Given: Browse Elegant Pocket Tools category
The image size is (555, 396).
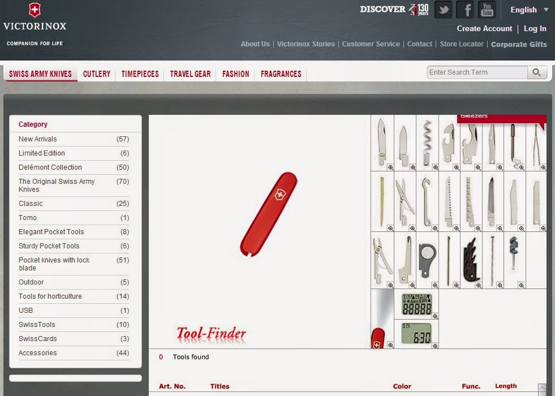Looking at the screenshot, I should [x=74, y=232].
